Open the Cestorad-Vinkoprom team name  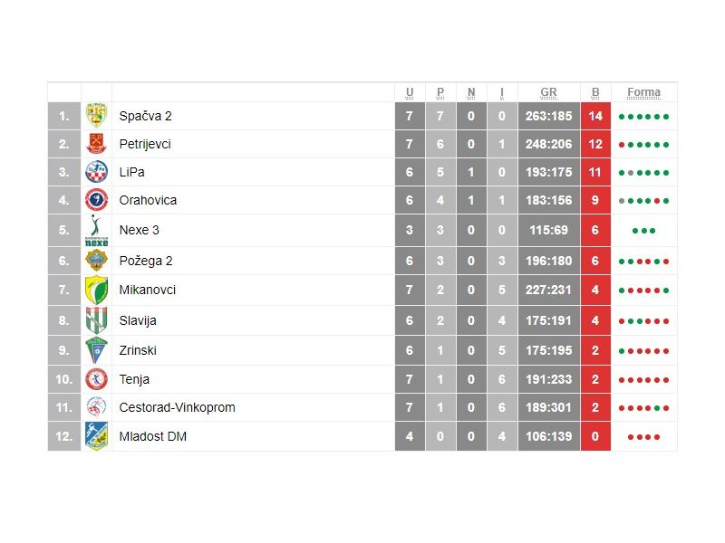(177, 407)
